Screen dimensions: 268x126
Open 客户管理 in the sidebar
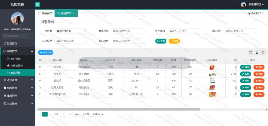tap(18, 59)
